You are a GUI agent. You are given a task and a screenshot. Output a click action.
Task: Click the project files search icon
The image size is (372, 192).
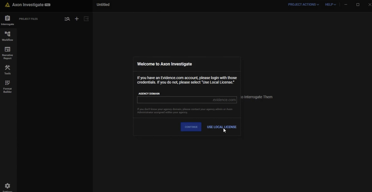[67, 19]
